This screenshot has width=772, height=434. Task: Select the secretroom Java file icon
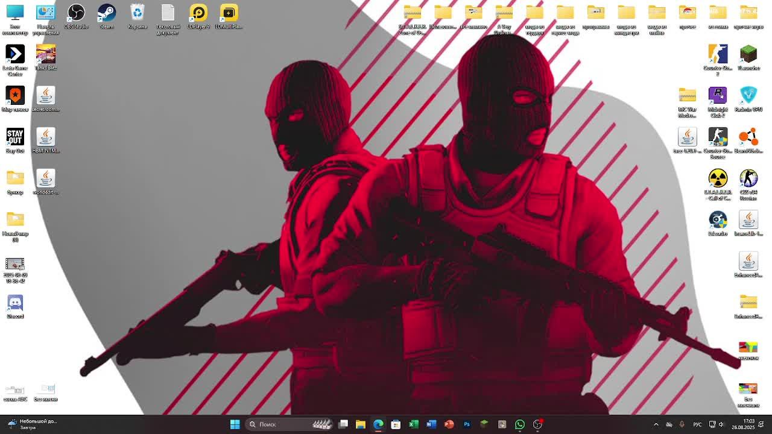[46, 99]
